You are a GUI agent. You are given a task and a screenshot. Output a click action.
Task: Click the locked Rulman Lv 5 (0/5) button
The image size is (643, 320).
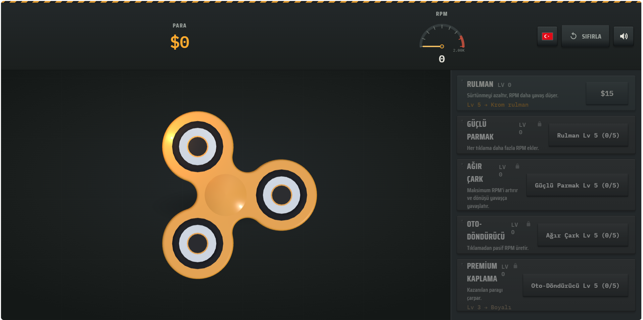pos(588,136)
